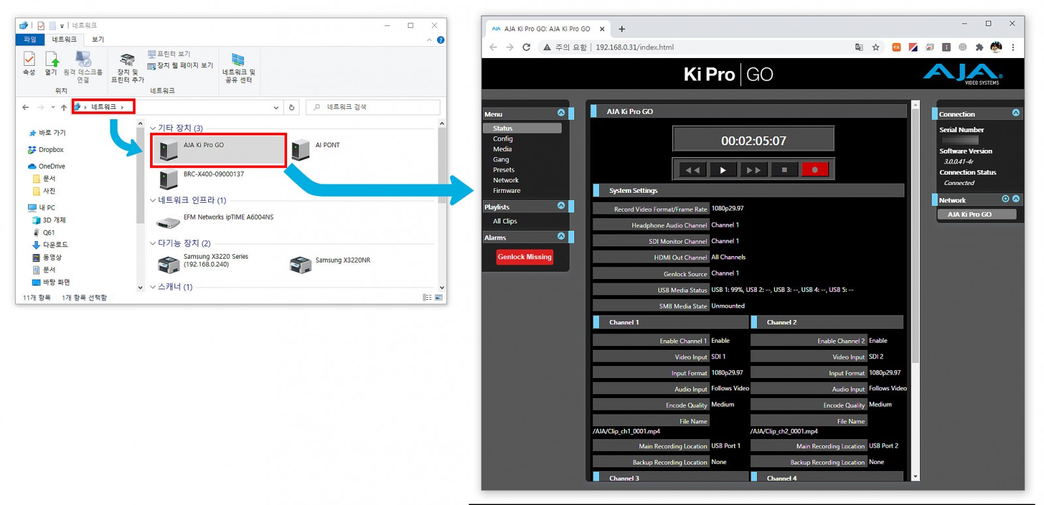Image resolution: width=1044 pixels, height=505 pixels.
Task: Open the Media page in Ki Pro menu
Action: 502,149
